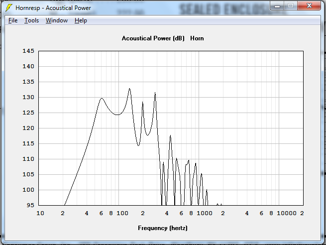Image resolution: width=326 pixels, height=245 pixels.
Task: Click the first curve peak near 60 Hz
Action: [x=102, y=99]
